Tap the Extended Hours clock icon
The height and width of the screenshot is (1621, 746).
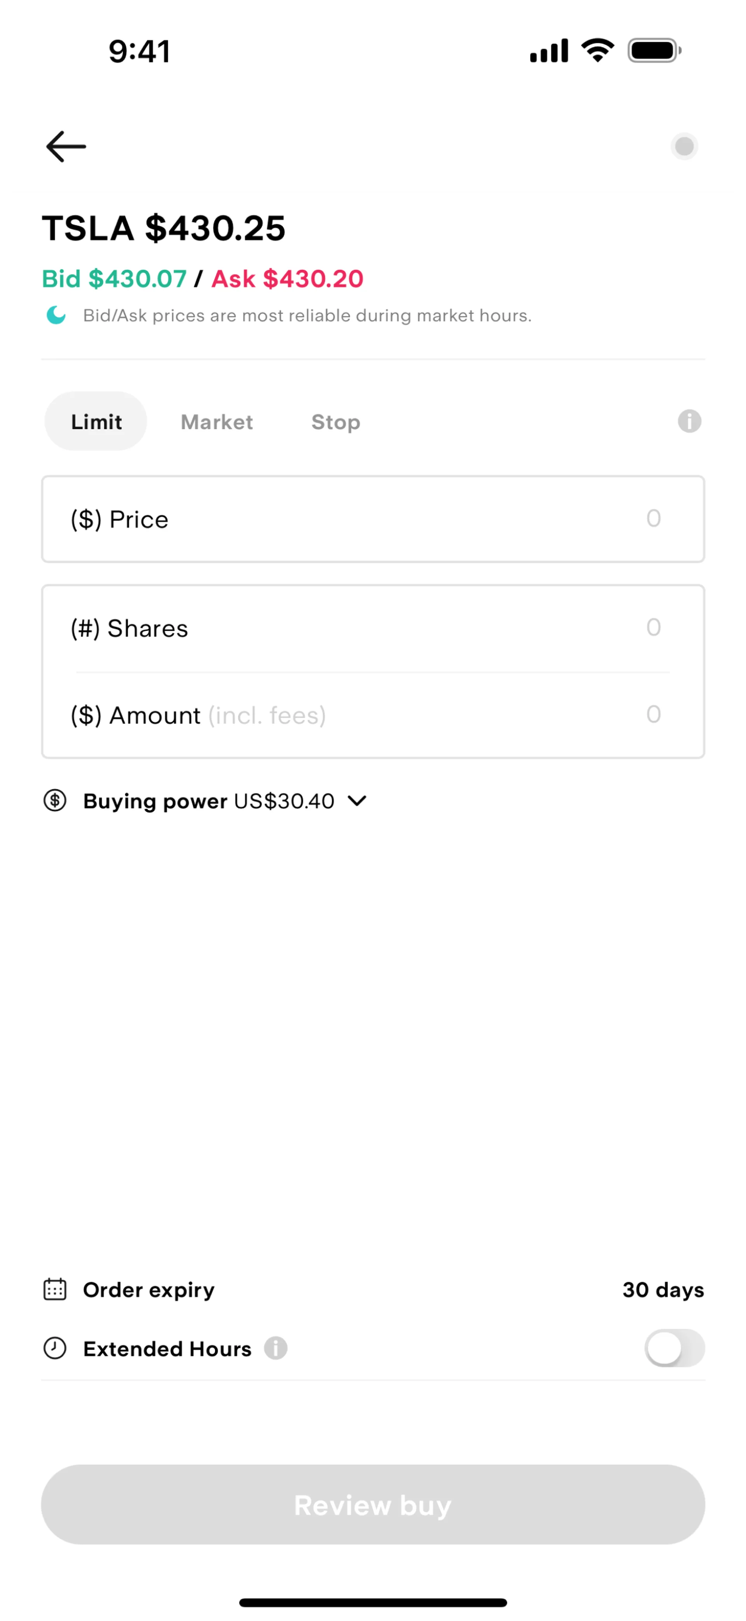(x=55, y=1348)
